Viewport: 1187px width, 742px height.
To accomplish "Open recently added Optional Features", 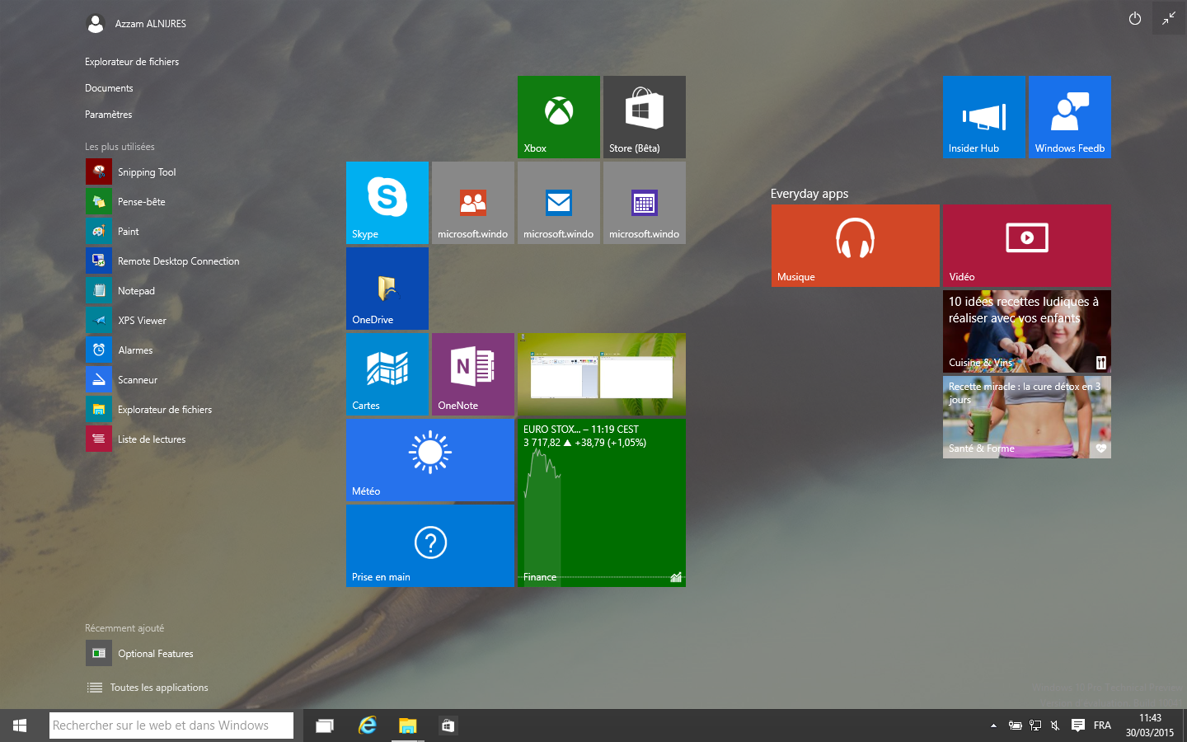I will [x=140, y=653].
